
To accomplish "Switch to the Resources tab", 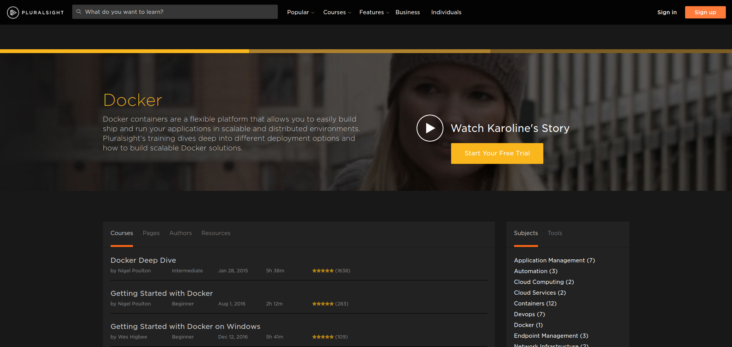I will pos(216,233).
